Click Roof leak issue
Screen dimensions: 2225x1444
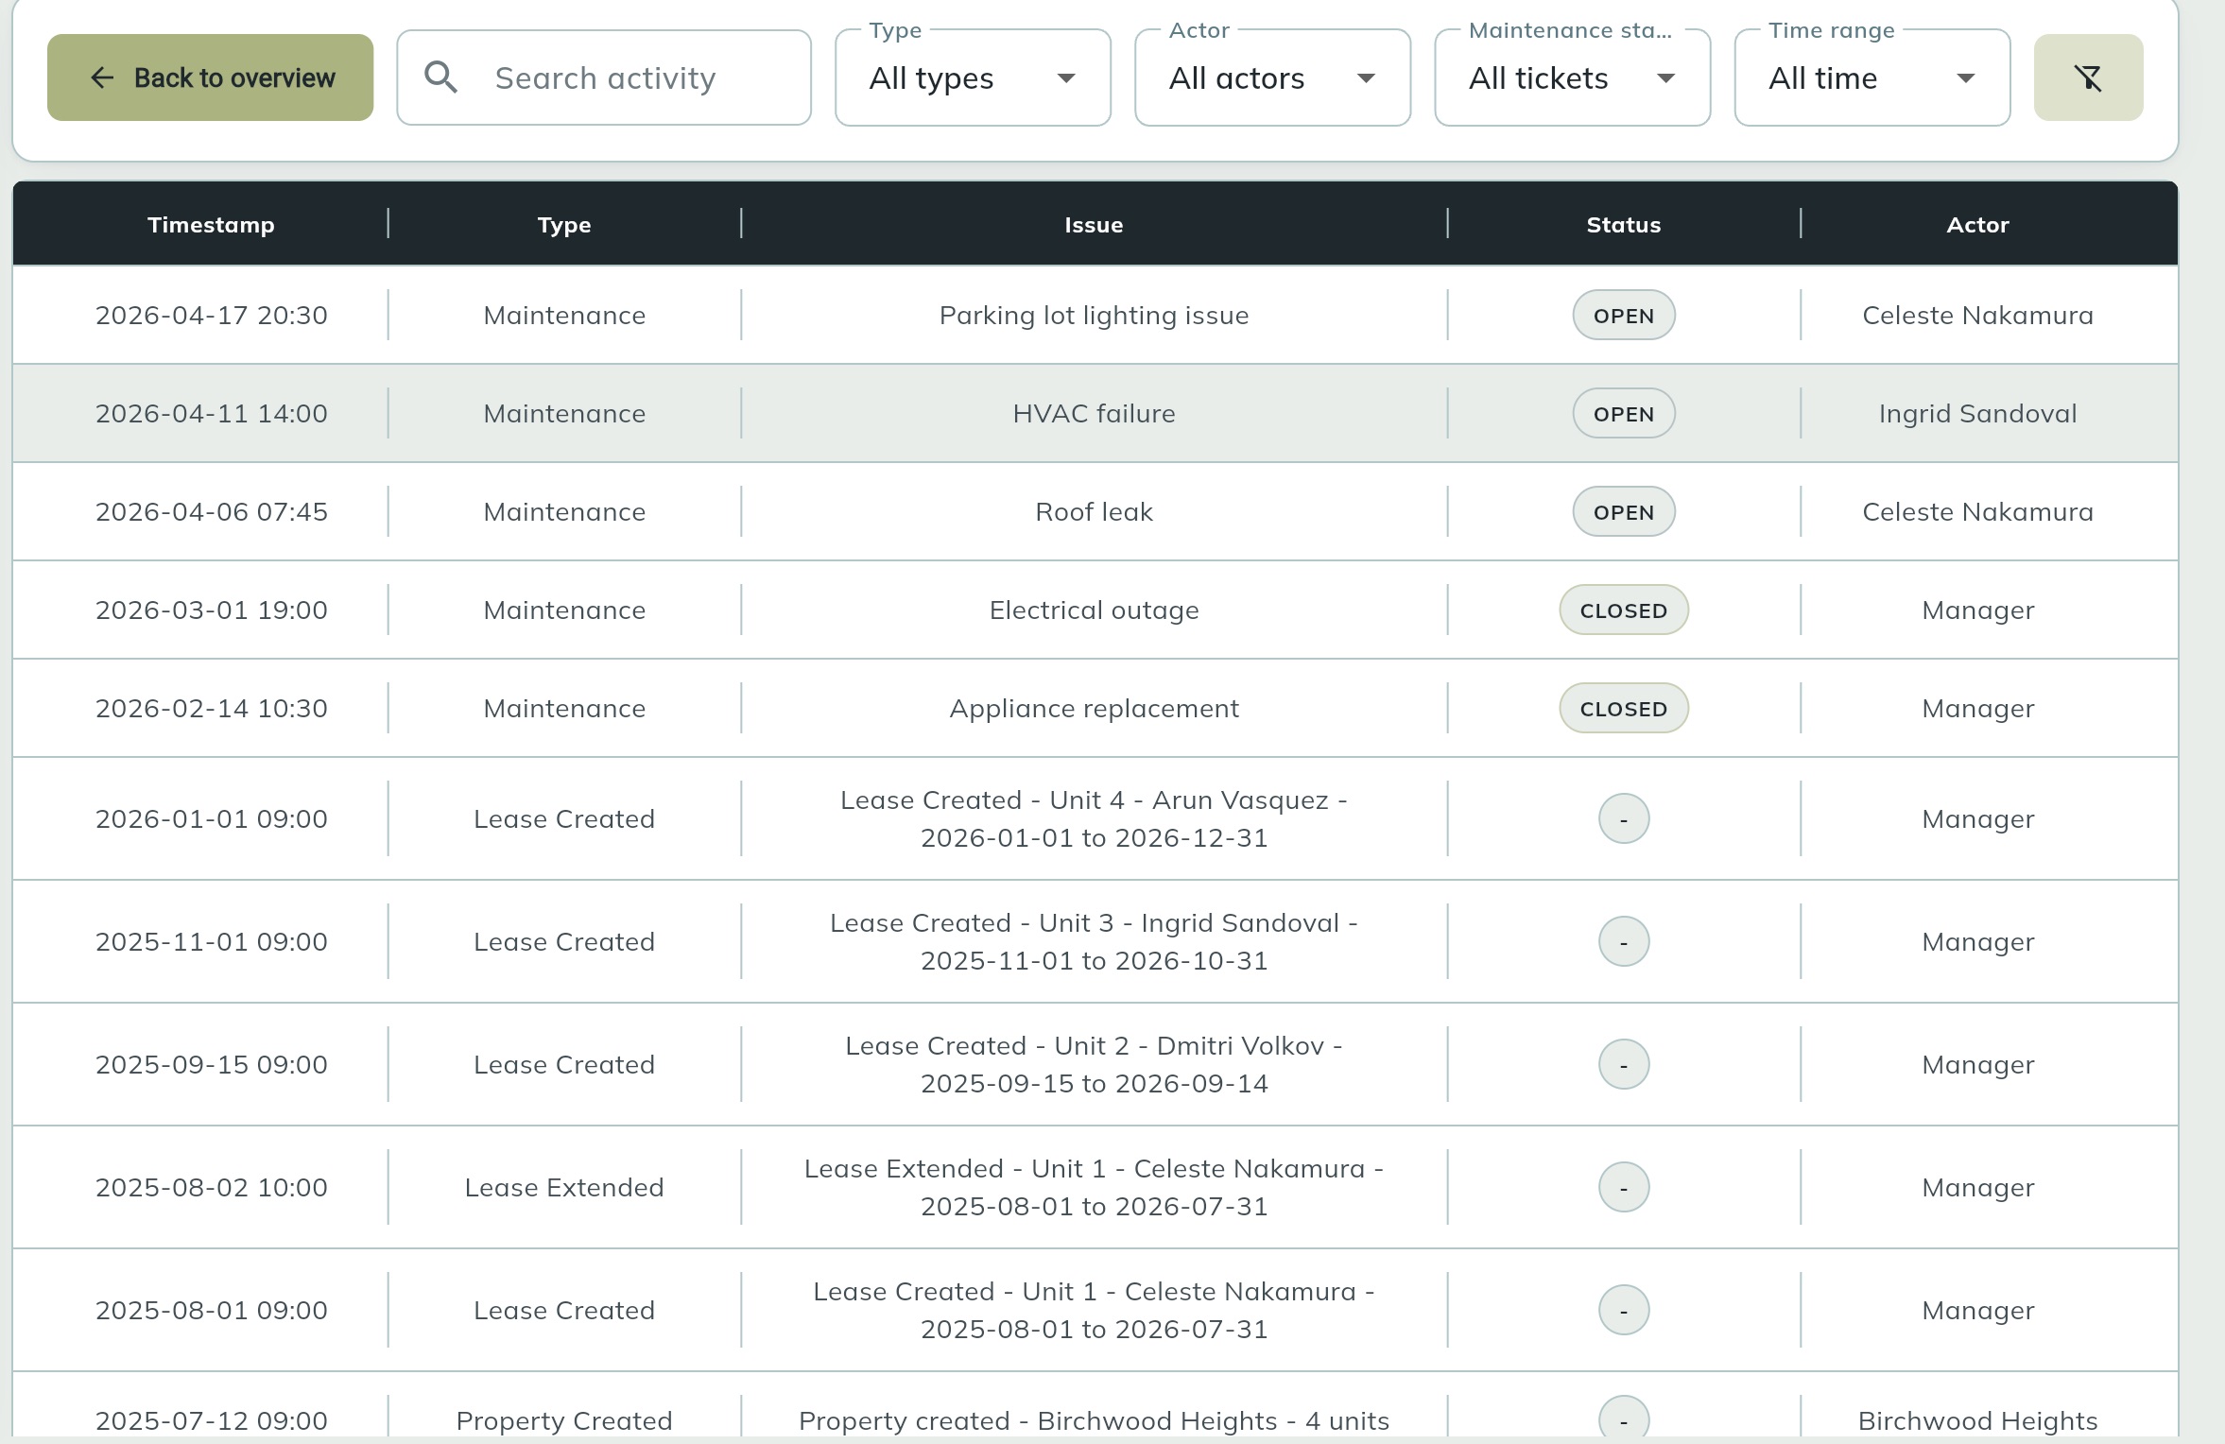(1094, 512)
